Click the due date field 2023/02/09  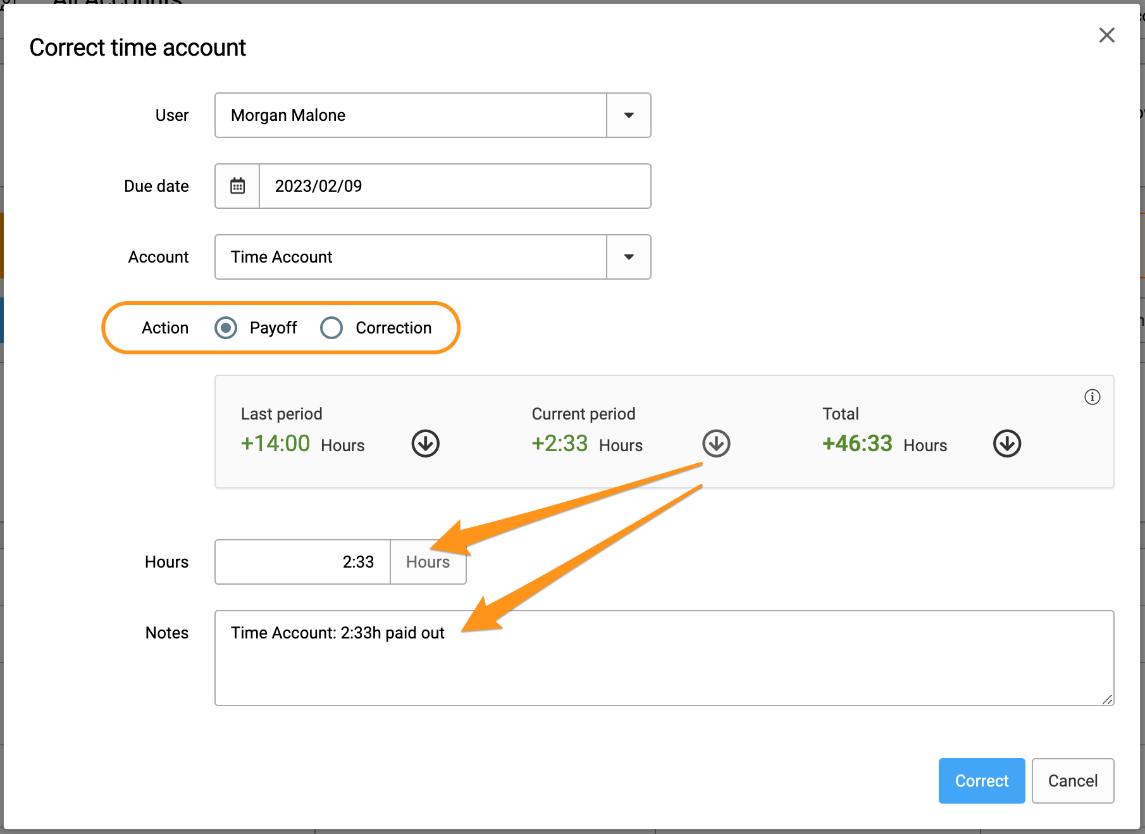[x=455, y=186]
